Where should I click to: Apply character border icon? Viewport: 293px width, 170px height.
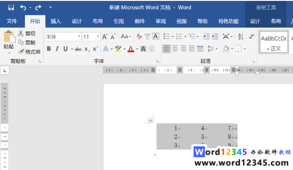tap(156, 36)
